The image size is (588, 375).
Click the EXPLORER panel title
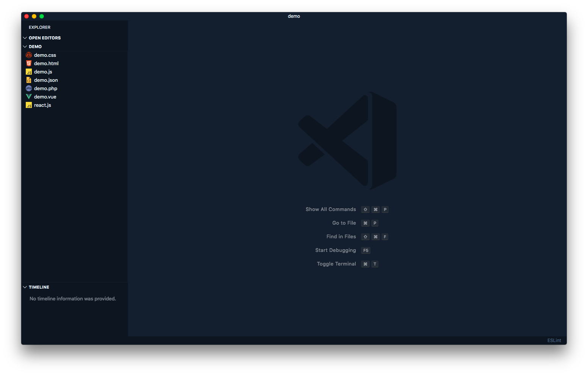pyautogui.click(x=39, y=27)
